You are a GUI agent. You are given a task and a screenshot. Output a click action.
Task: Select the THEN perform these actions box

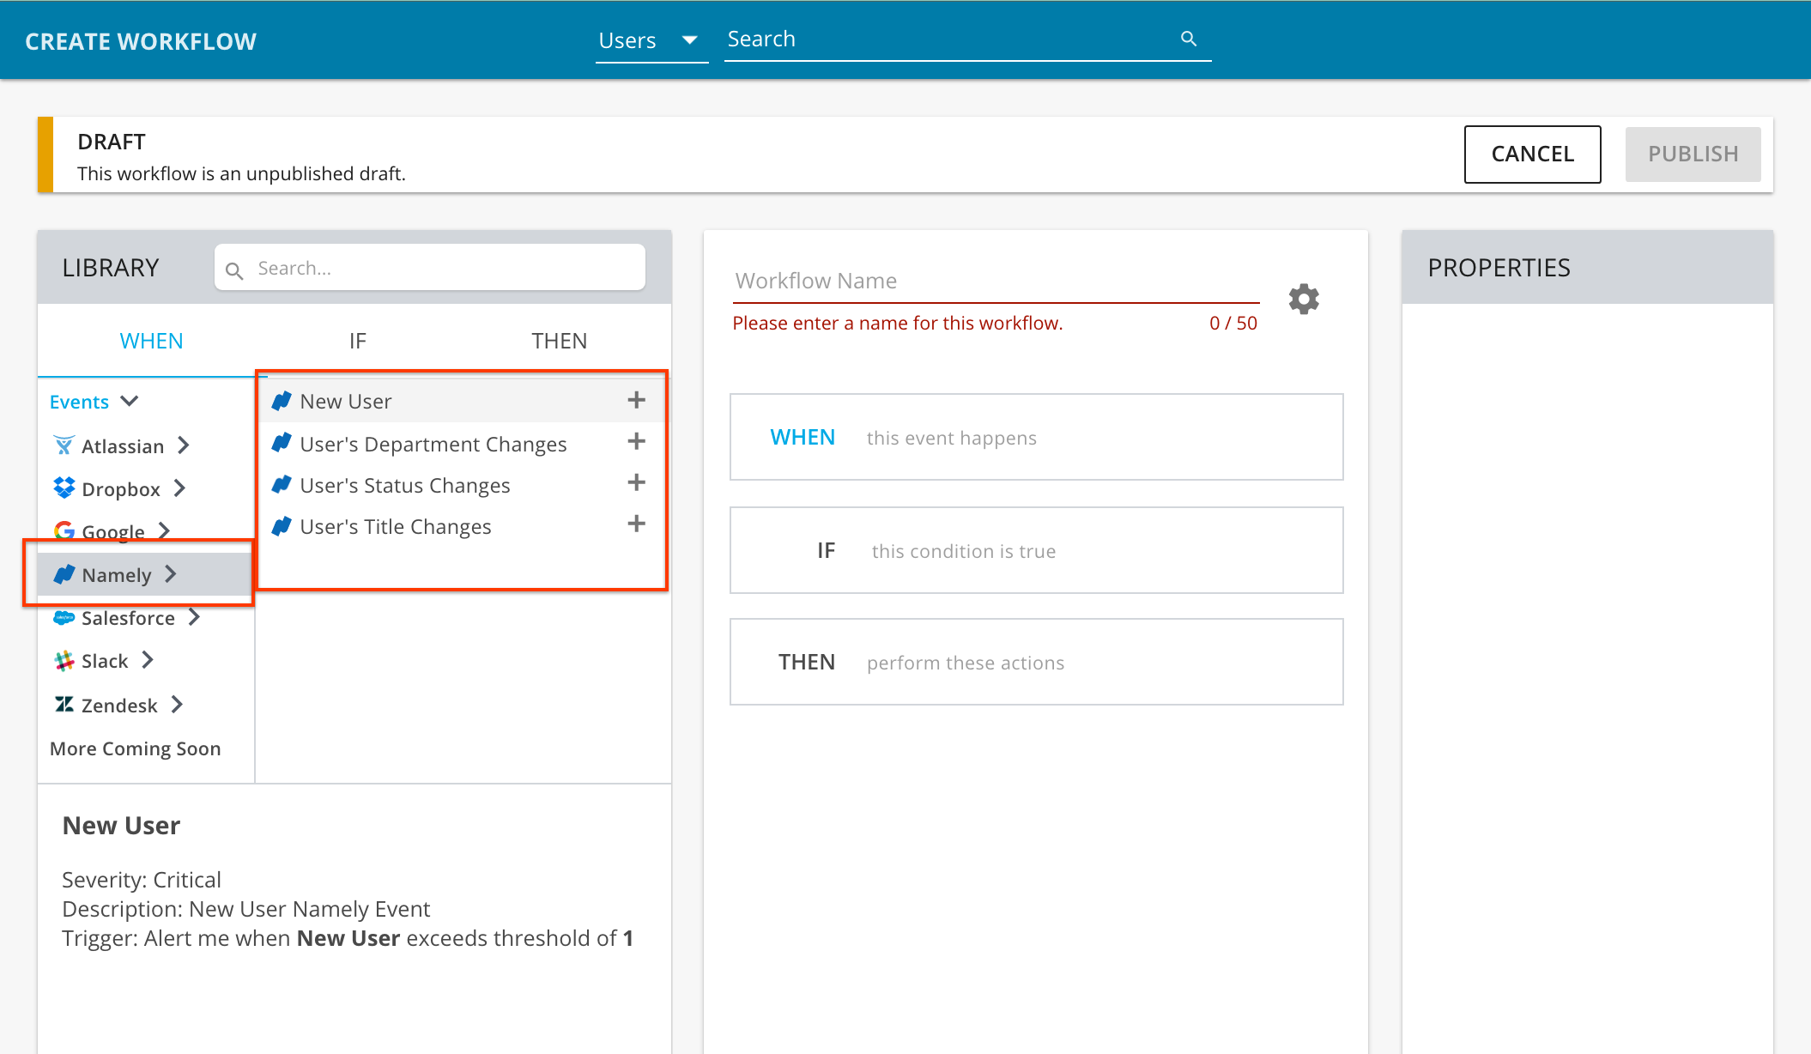1036,662
